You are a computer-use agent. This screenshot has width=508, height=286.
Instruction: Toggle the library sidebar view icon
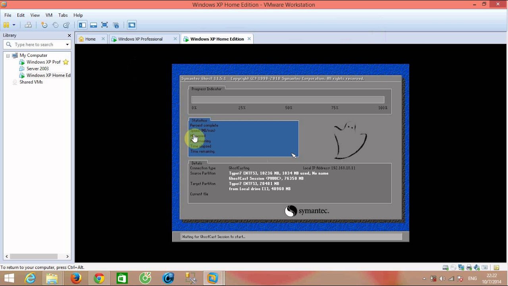[x=82, y=25]
